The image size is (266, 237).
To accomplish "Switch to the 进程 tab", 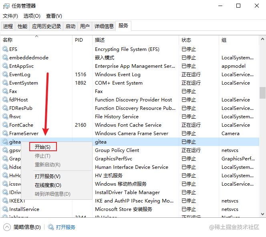I will (8, 26).
